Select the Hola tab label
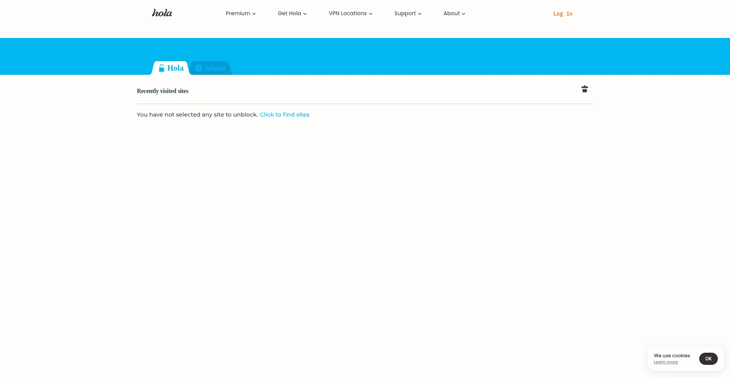 point(175,68)
